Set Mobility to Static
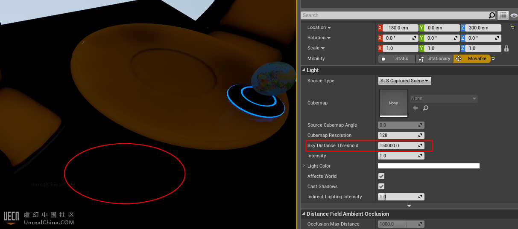The width and height of the screenshot is (518, 229). click(397, 58)
